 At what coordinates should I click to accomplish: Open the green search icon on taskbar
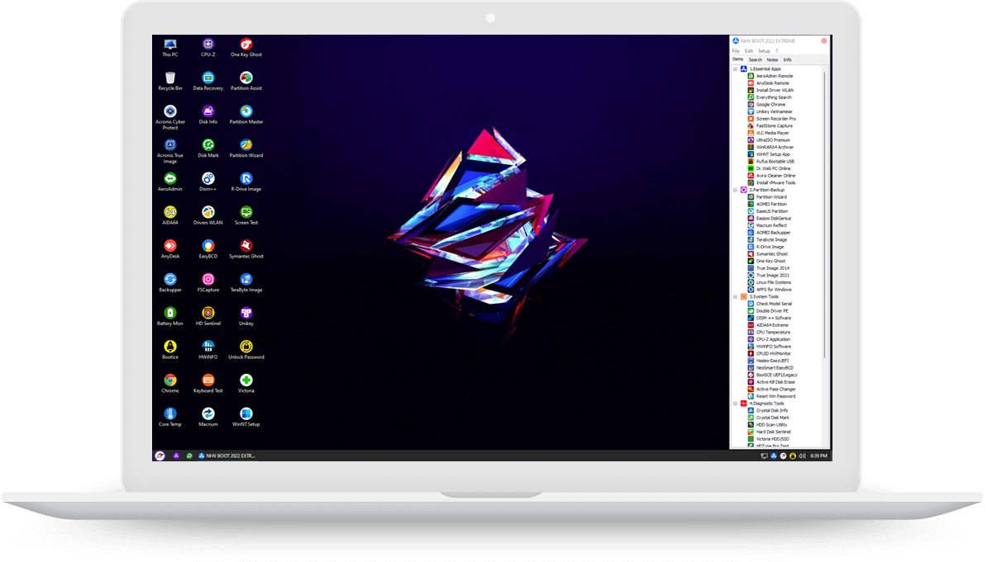coord(189,456)
